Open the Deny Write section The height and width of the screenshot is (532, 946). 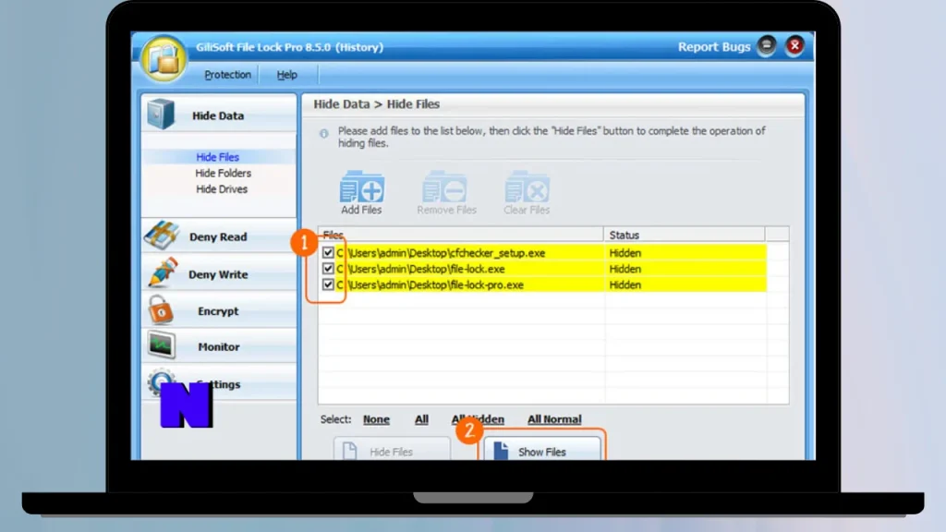[x=219, y=273]
